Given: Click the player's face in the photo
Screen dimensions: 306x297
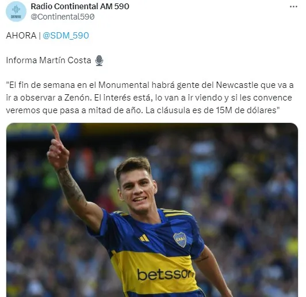Looking at the screenshot, I should [136, 191].
